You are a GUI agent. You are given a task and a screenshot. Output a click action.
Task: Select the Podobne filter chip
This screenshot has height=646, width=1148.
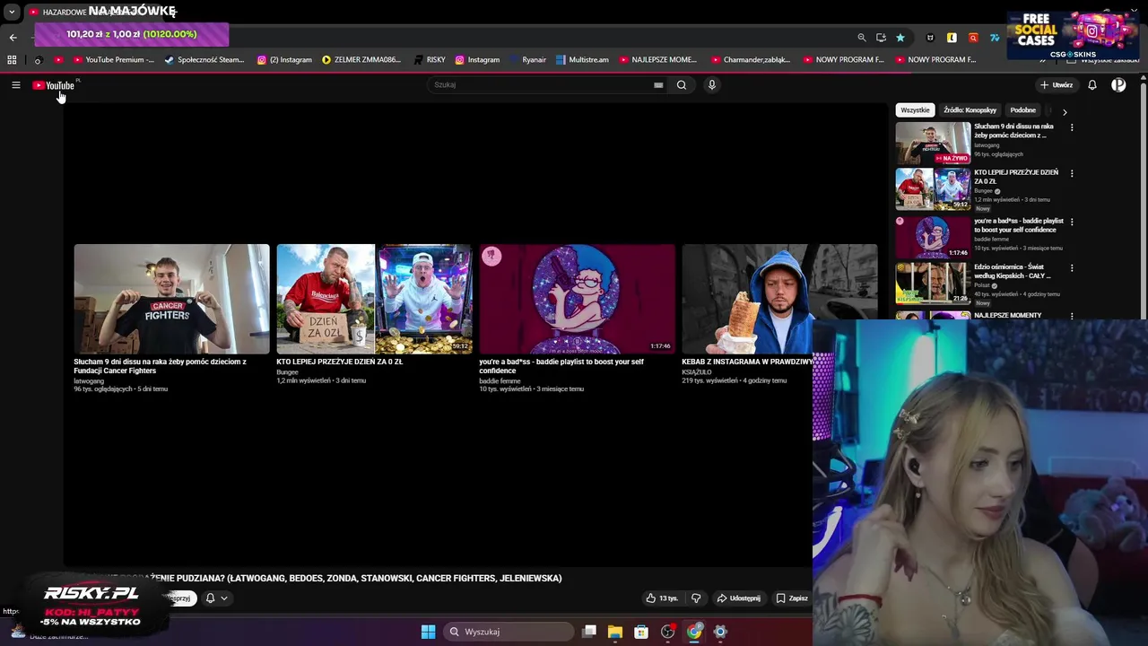point(1022,110)
